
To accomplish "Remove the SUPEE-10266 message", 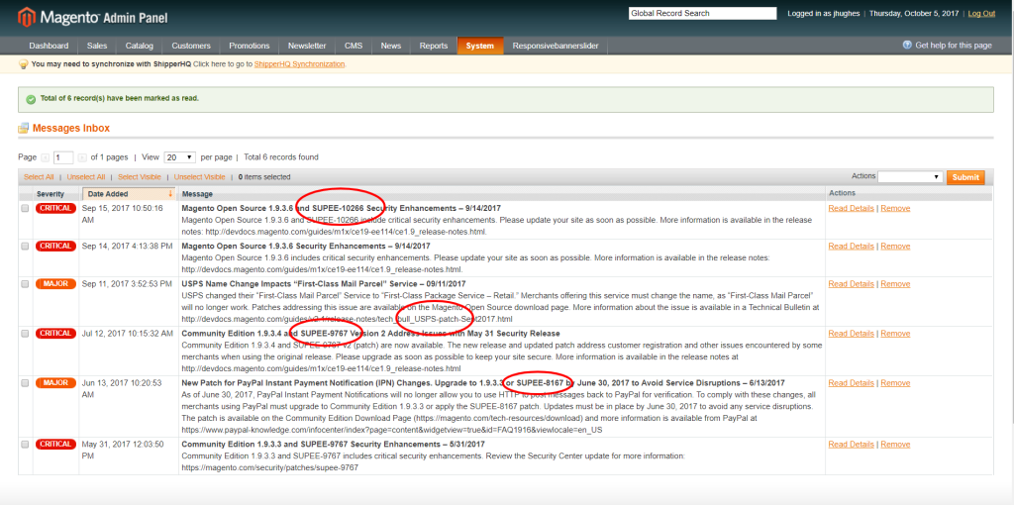I will click(x=895, y=208).
